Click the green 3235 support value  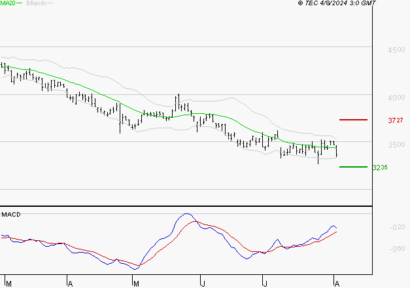(380, 168)
